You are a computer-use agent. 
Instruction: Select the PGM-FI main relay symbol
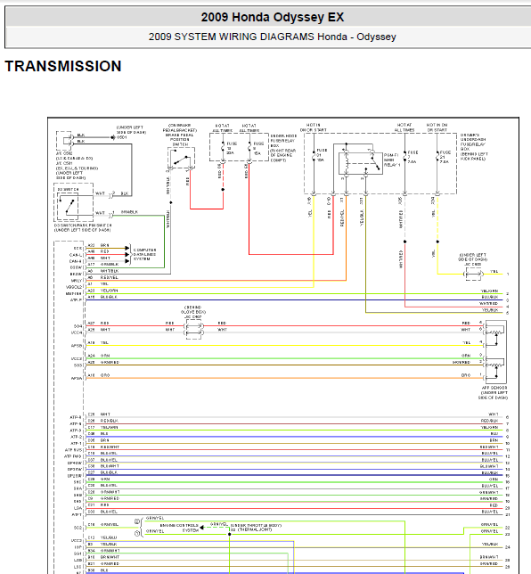361,163
